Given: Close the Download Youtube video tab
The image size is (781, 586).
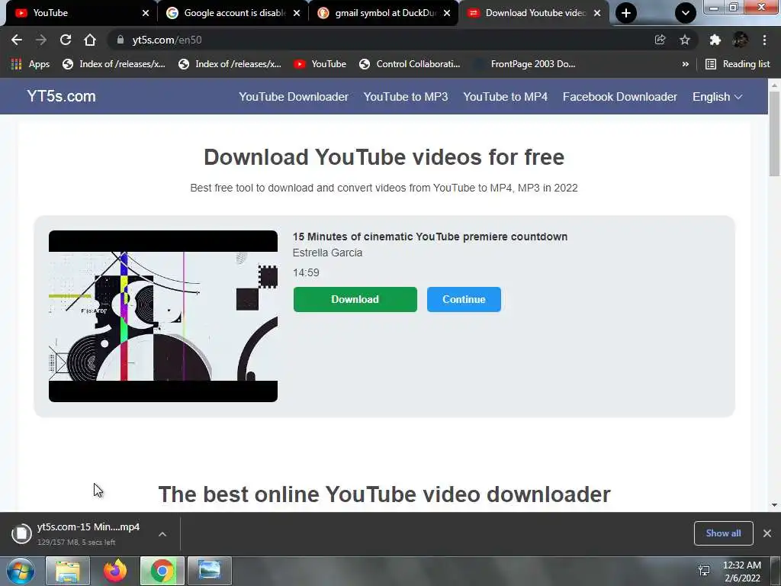Looking at the screenshot, I should point(597,13).
